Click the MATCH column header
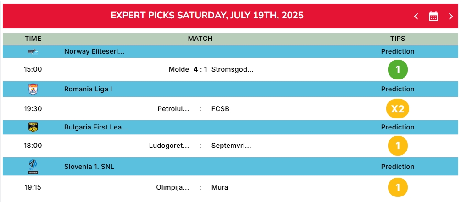Screen dimensions: 461x202 tap(200, 39)
